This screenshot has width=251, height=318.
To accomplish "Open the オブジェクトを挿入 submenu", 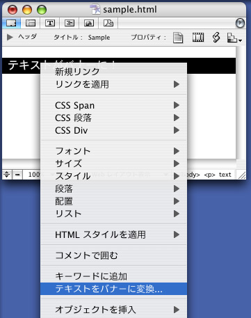I will (x=113, y=310).
